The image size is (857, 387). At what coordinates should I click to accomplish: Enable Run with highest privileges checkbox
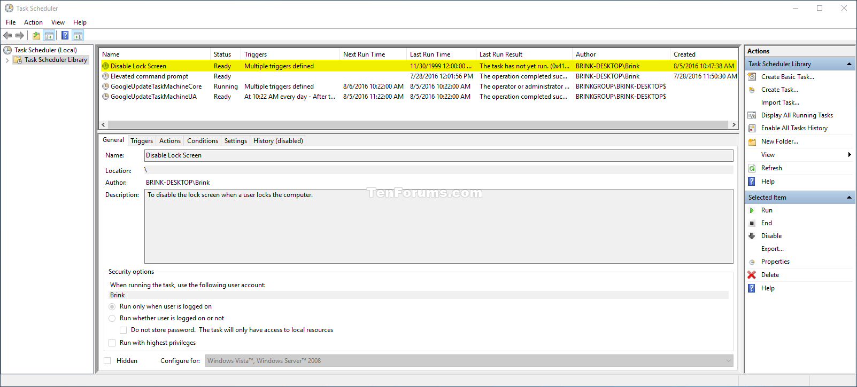tap(112, 343)
